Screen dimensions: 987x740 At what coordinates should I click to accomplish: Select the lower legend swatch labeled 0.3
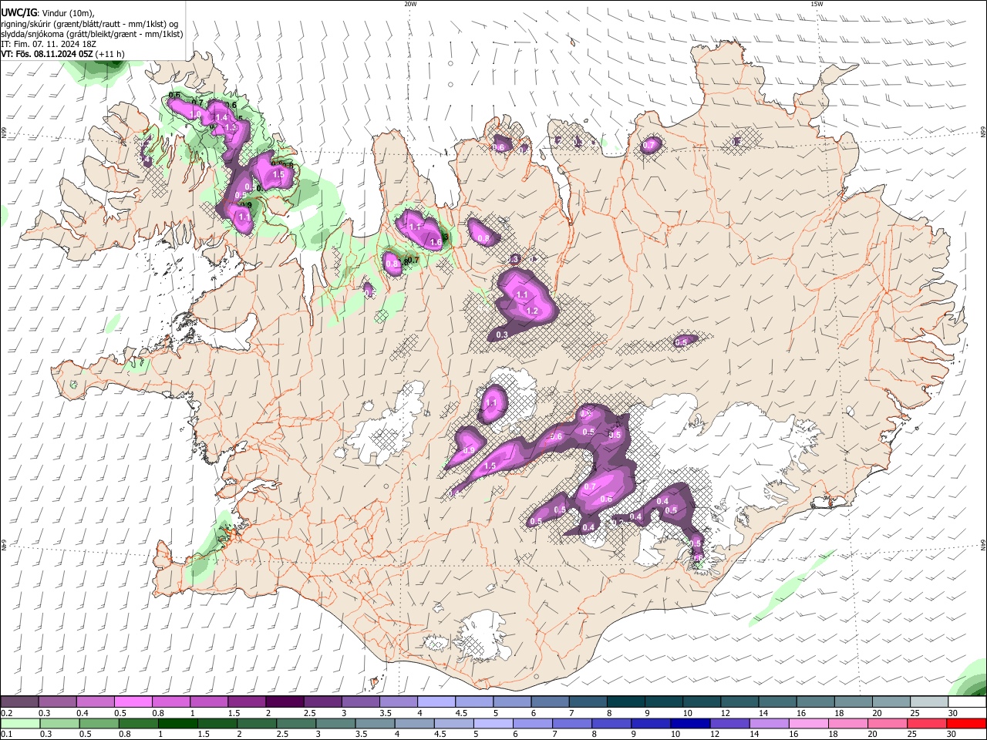(59, 723)
